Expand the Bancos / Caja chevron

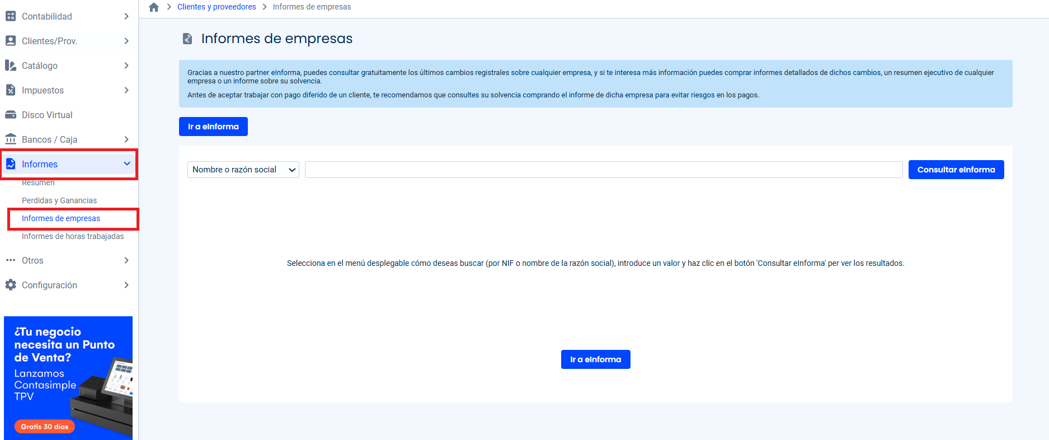(x=126, y=139)
